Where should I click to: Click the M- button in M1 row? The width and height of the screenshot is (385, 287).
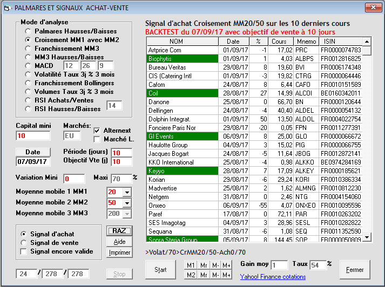[x=215, y=265]
